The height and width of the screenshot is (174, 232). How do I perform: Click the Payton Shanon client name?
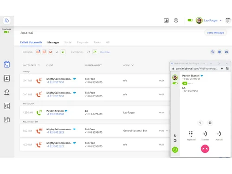pos(55,111)
